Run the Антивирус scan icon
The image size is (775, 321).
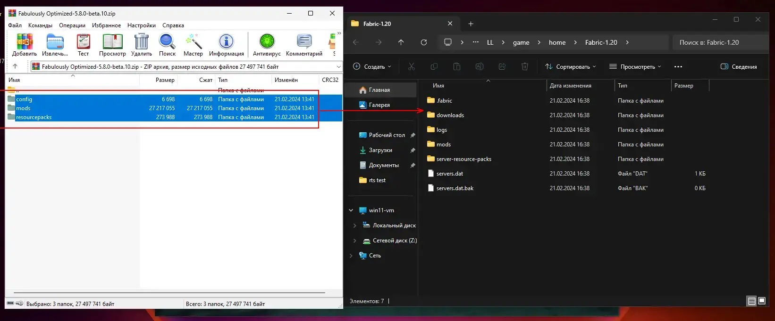267,45
